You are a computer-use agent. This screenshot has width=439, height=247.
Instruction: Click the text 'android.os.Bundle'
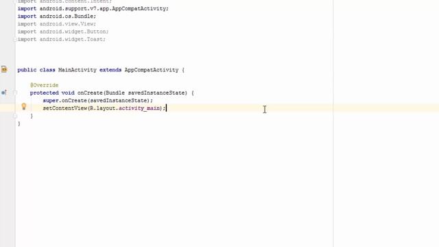(67, 16)
